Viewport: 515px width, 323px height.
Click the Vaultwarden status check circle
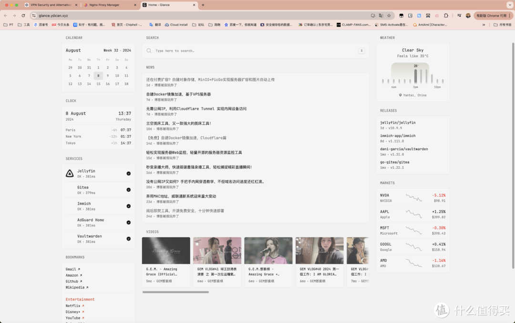(128, 239)
